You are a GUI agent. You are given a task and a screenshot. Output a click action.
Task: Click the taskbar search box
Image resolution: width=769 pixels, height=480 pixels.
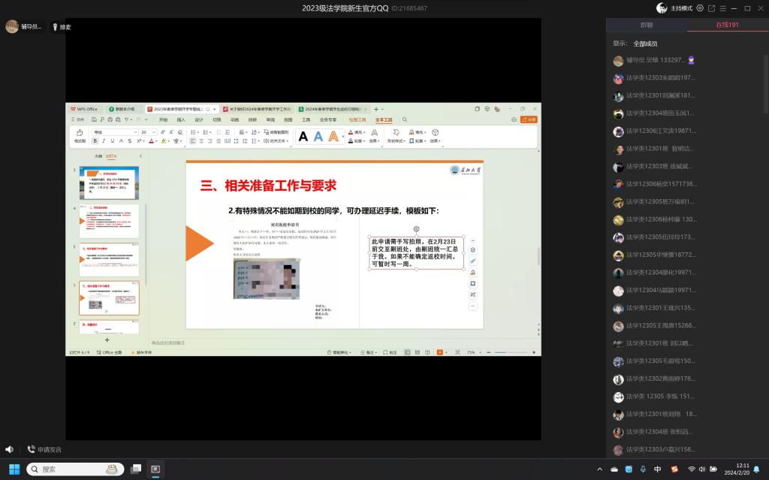[75, 469]
